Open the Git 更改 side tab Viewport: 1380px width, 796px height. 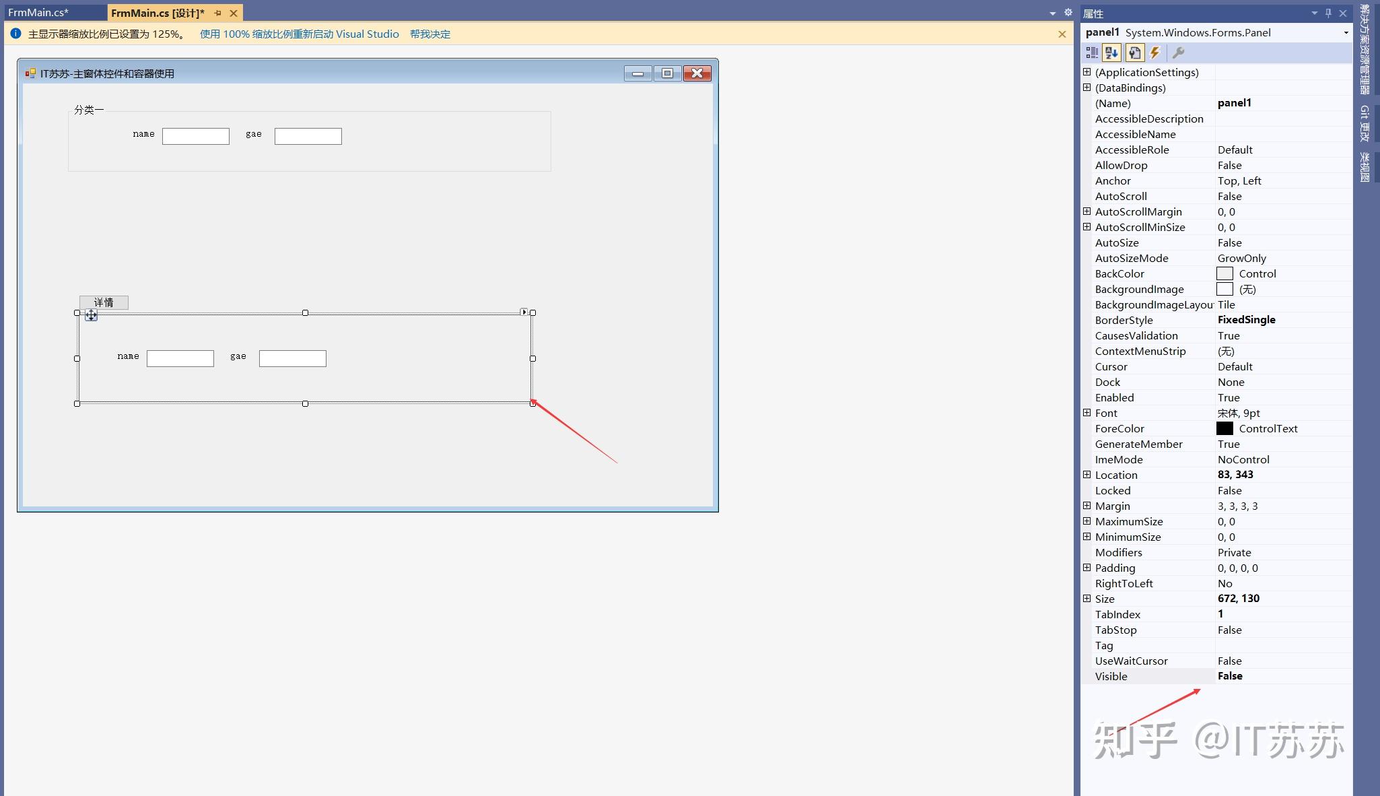(x=1365, y=123)
